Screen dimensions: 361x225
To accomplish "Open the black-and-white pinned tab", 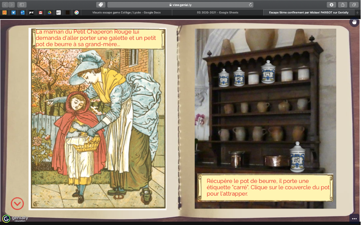I will tap(32, 13).
